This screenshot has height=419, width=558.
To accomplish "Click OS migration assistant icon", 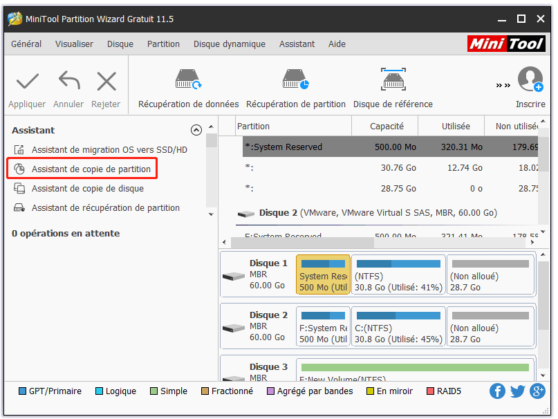I will click(x=19, y=149).
